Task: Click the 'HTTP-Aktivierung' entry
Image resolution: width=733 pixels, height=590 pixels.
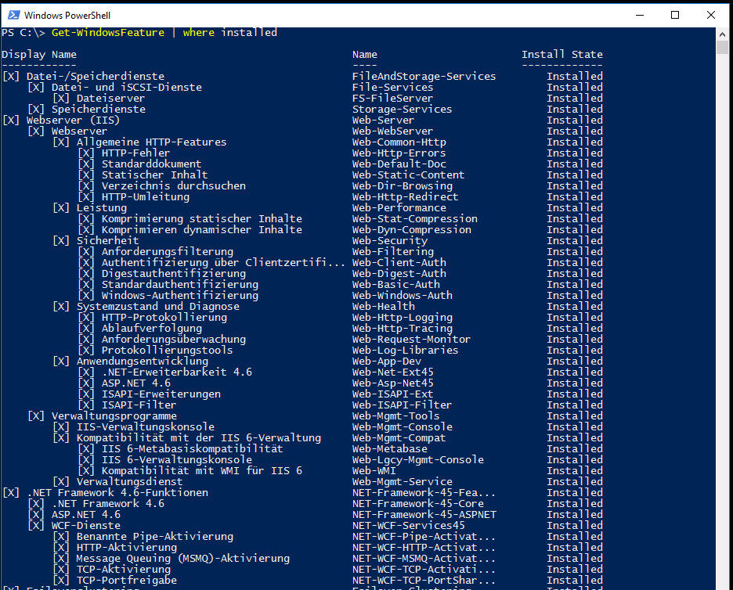Action: point(127,548)
